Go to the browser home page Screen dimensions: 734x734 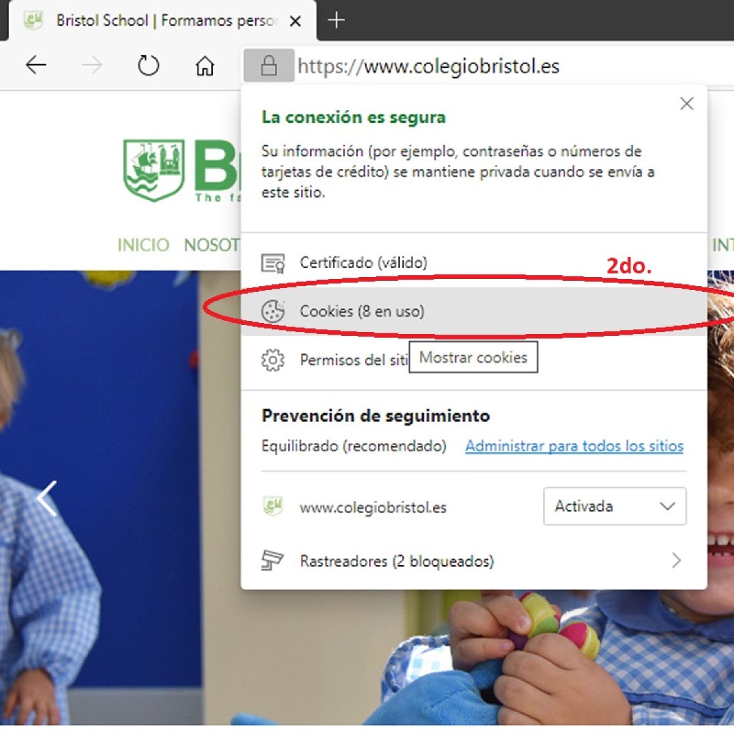click(205, 65)
